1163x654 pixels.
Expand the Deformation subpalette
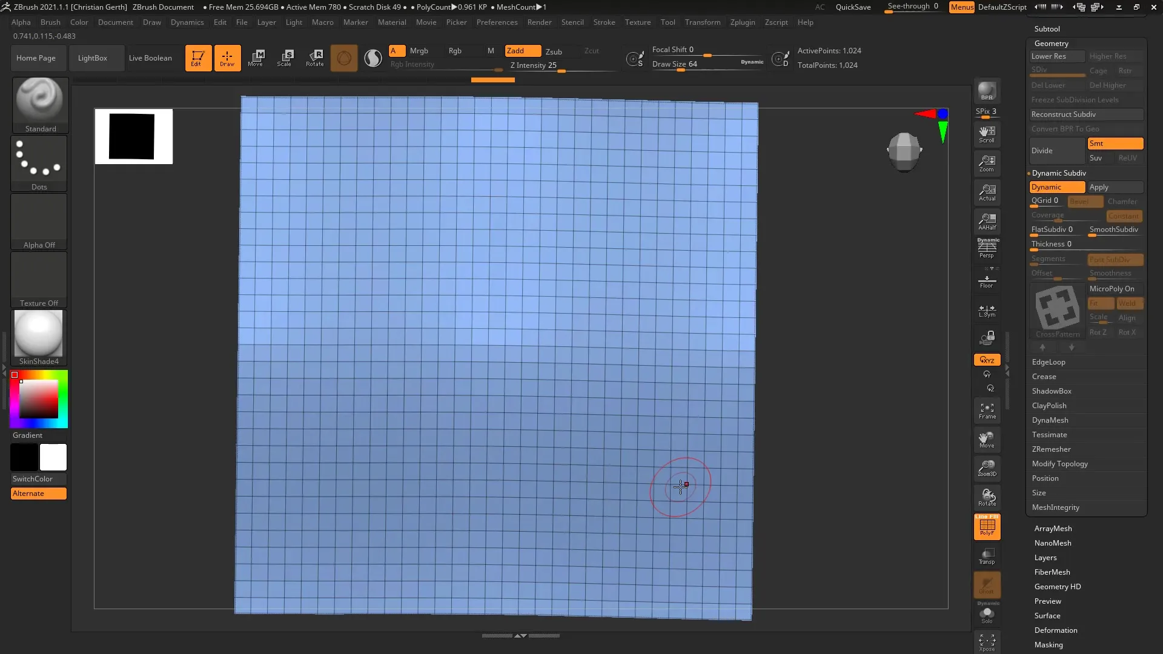[x=1055, y=630]
